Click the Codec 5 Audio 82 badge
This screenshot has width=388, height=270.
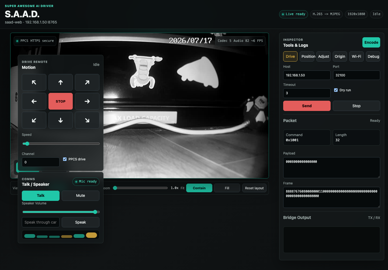coord(240,41)
